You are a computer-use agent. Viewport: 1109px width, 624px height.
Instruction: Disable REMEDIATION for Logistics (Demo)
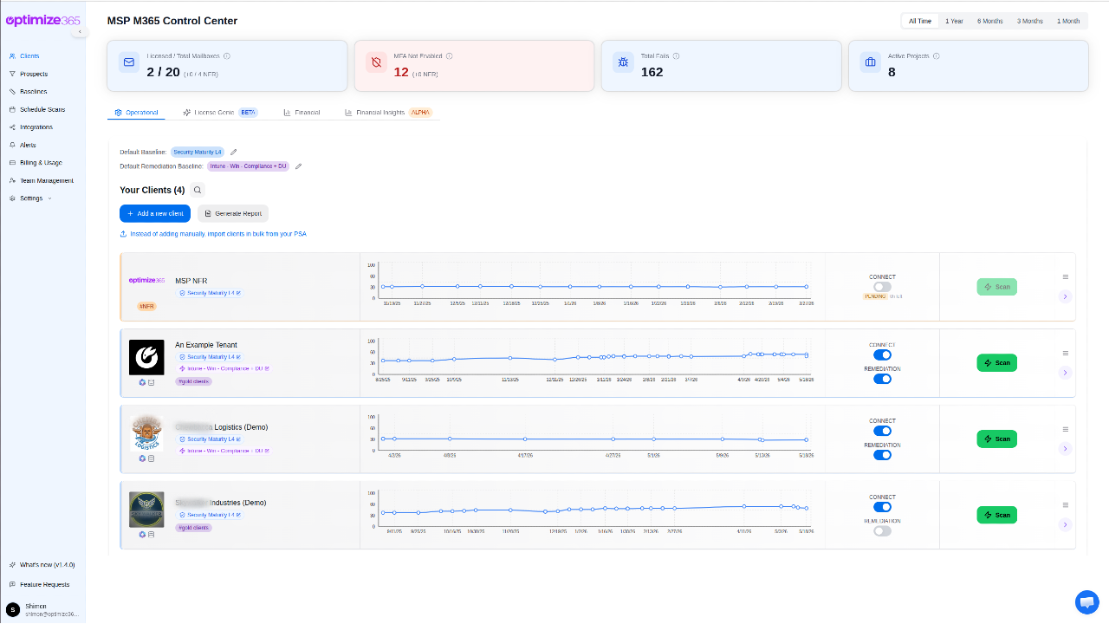[882, 455]
